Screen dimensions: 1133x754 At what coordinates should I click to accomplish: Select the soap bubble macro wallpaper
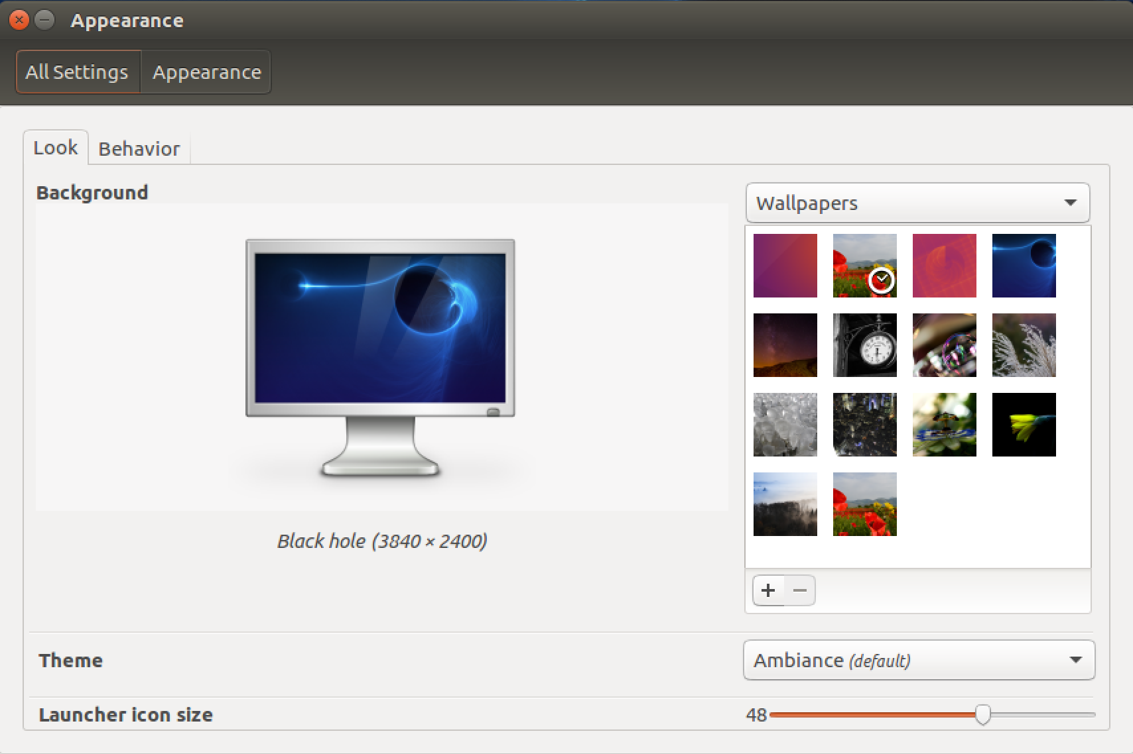coord(944,345)
